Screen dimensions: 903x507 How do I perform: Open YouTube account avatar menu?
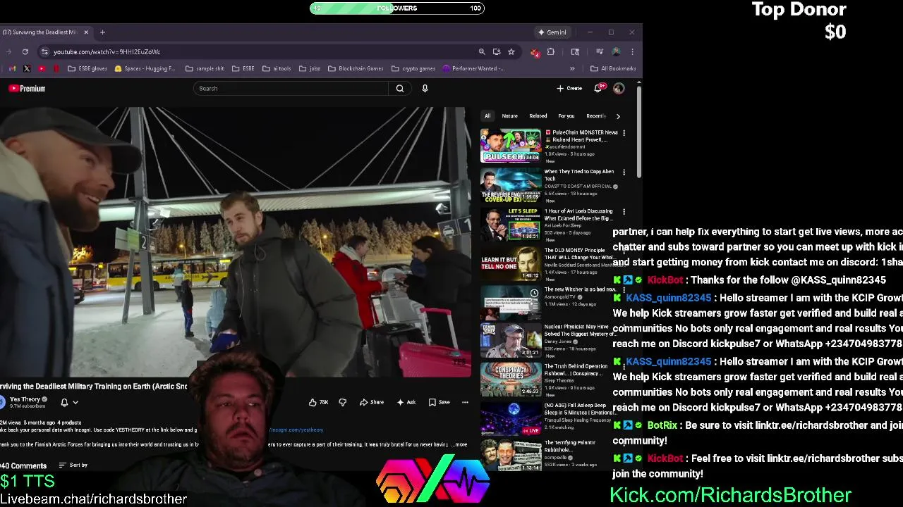619,88
